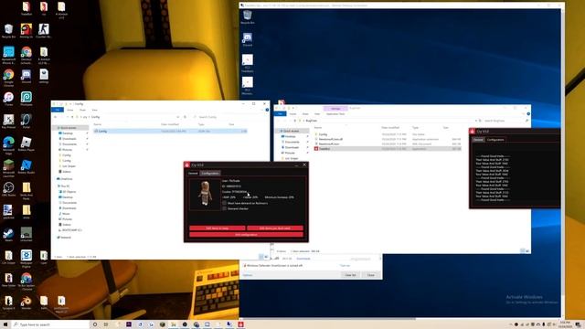Select Downloads in BugFixer explorer sidebar

292,147
